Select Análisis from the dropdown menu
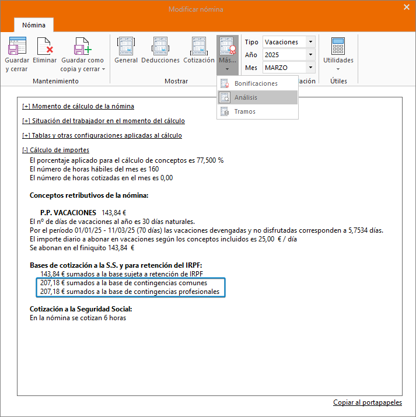Viewport: 416px width, 417px height. click(x=257, y=97)
